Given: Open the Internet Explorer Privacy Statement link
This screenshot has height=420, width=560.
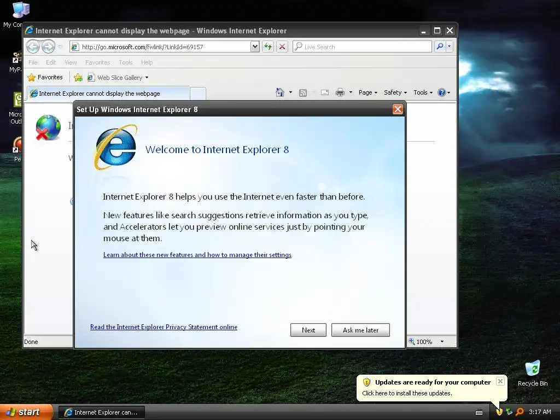Looking at the screenshot, I should click(x=164, y=327).
